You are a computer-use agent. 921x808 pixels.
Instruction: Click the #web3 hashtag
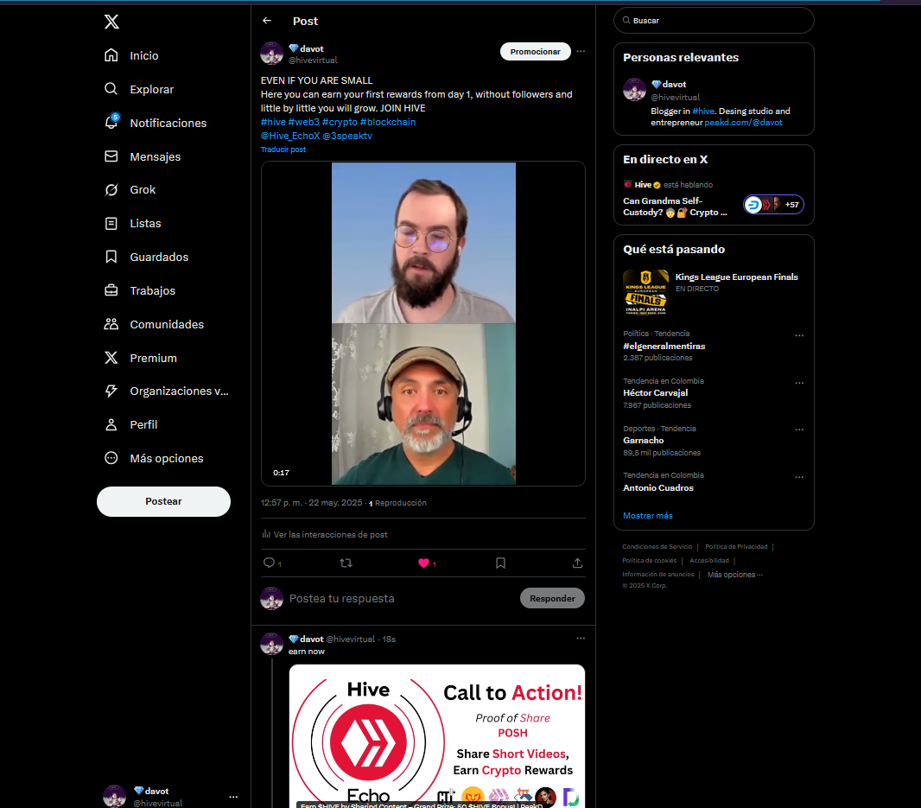tap(303, 122)
